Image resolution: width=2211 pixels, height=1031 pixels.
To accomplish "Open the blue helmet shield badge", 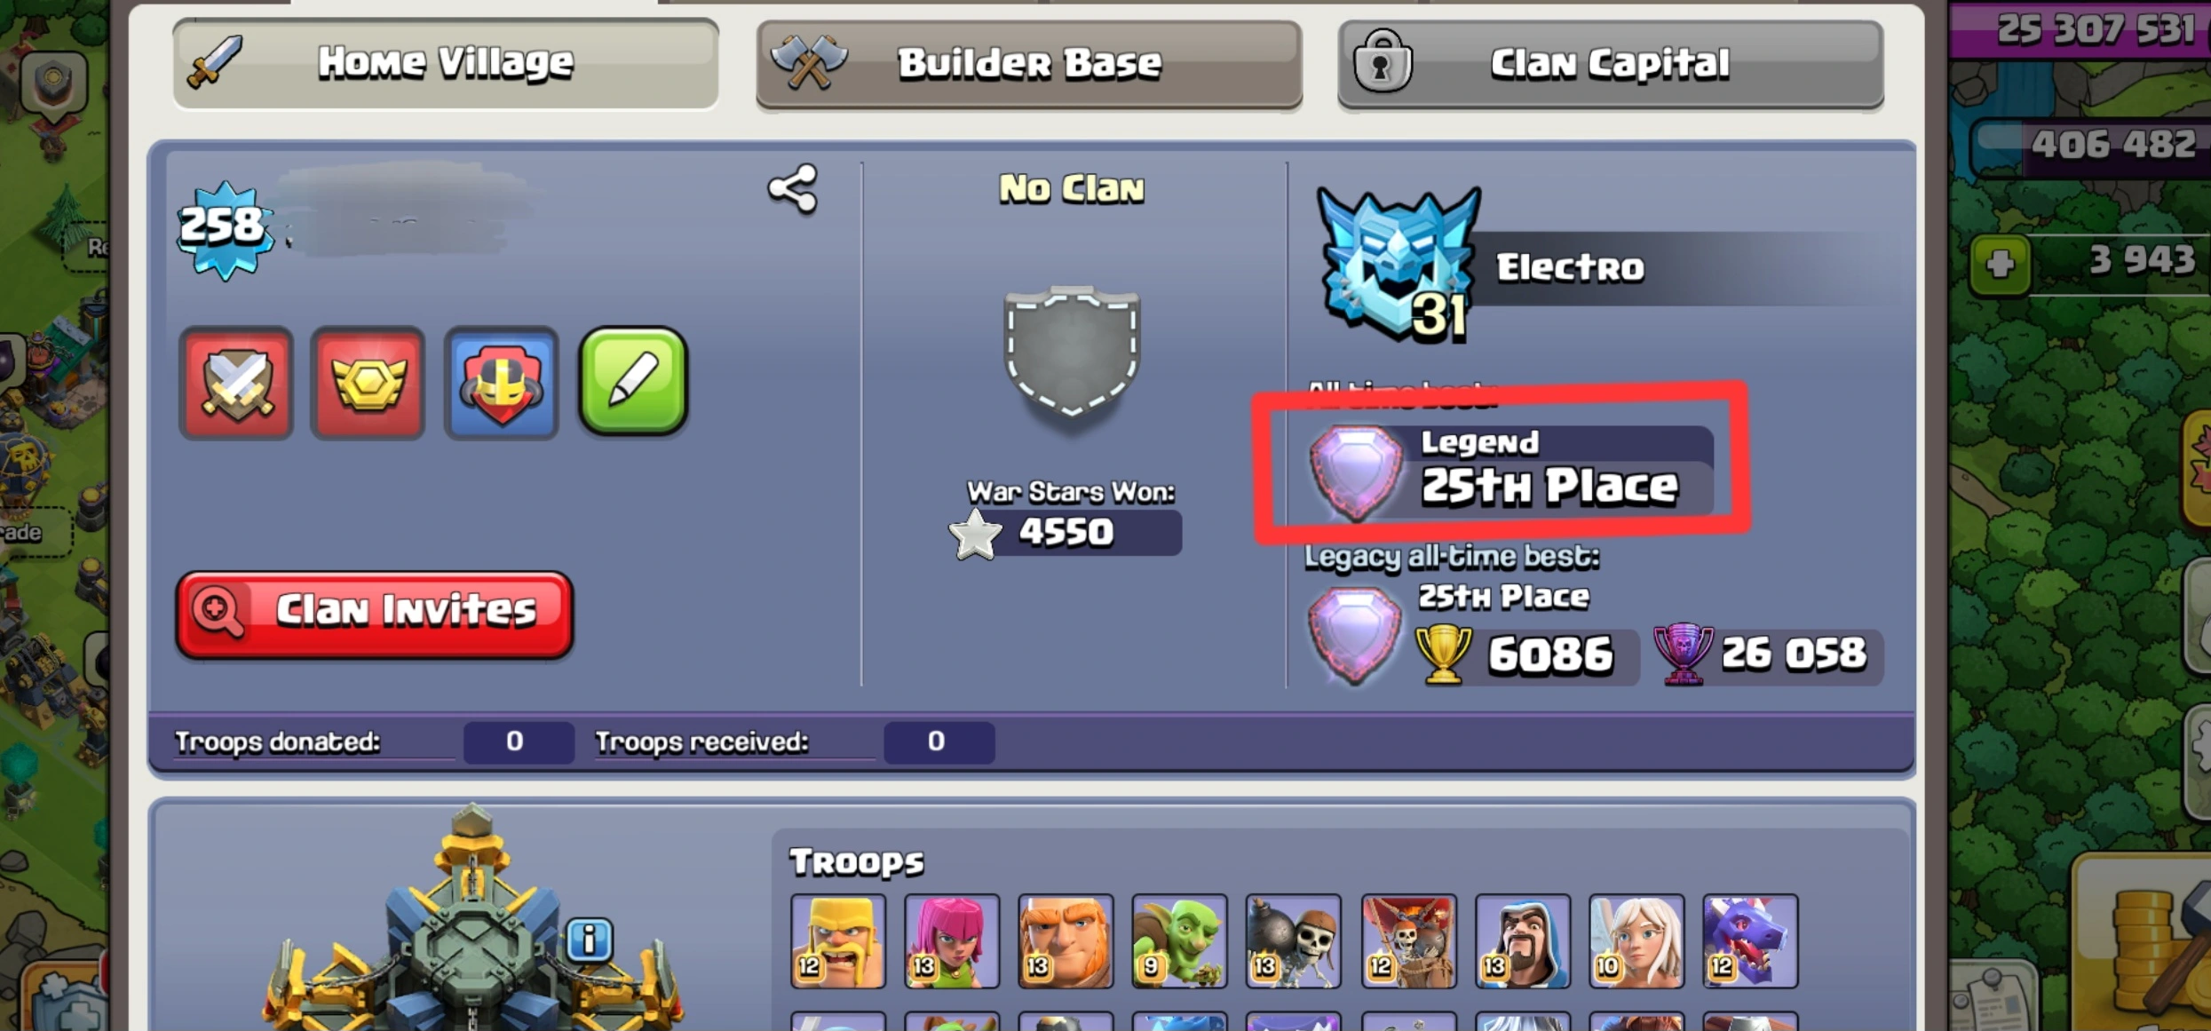I will click(501, 383).
